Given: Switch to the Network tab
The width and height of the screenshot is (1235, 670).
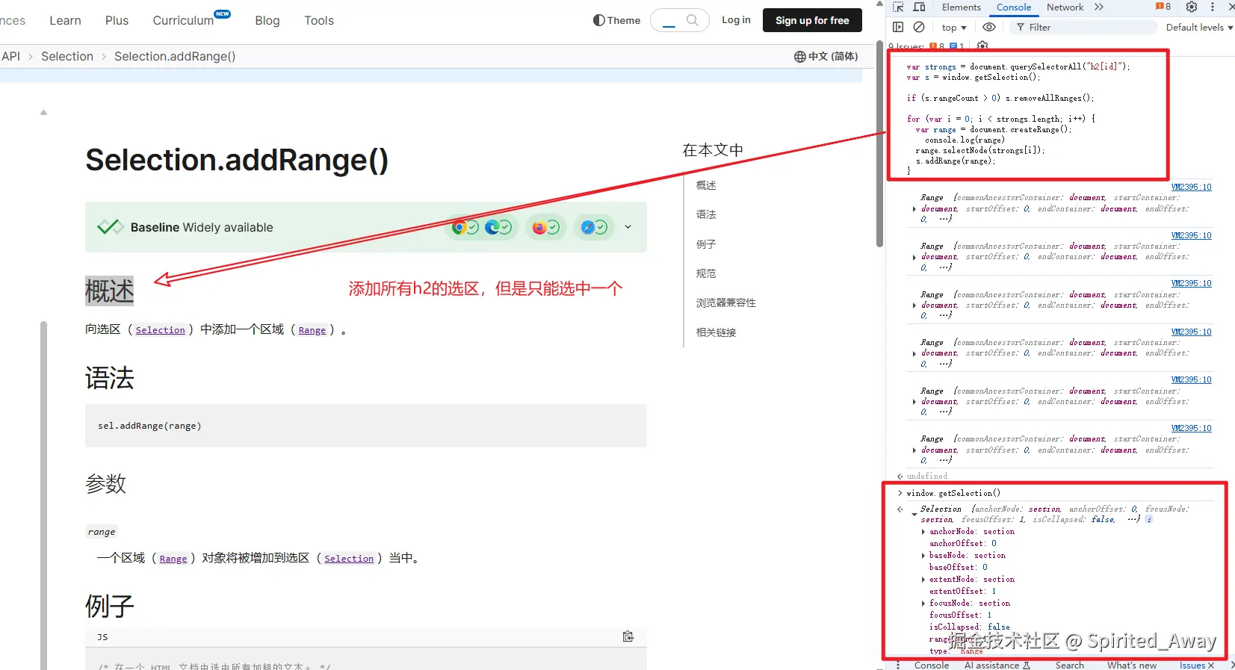Looking at the screenshot, I should click(1065, 7).
